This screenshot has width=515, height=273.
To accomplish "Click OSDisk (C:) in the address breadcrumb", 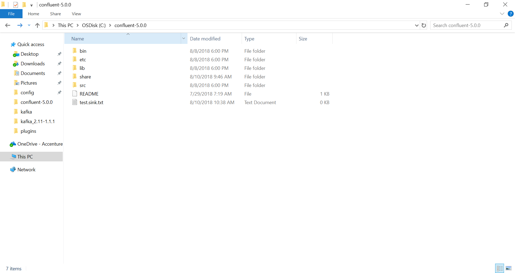I will (94, 25).
